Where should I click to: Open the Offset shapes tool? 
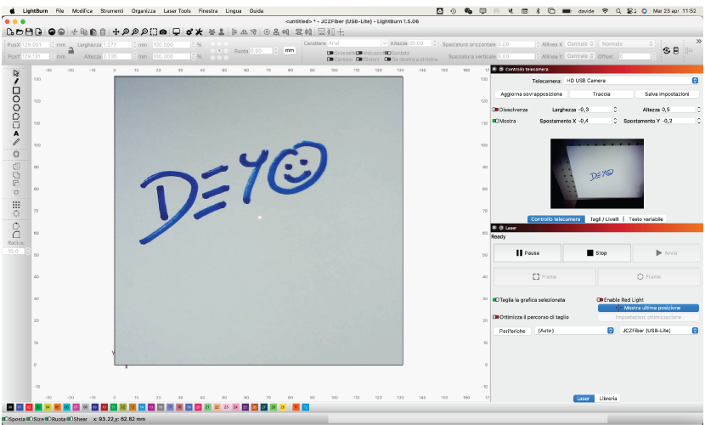[16, 154]
